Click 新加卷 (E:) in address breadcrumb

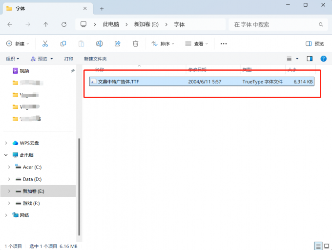tap(146, 24)
